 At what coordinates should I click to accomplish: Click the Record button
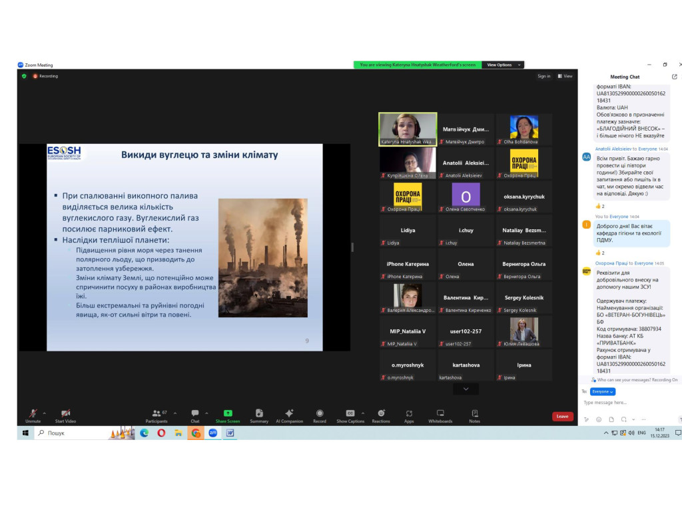coord(320,416)
